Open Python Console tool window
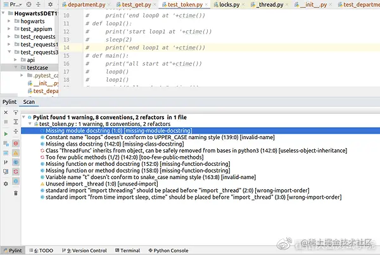Image resolution: width=380 pixels, height=255 pixels. pyautogui.click(x=168, y=251)
